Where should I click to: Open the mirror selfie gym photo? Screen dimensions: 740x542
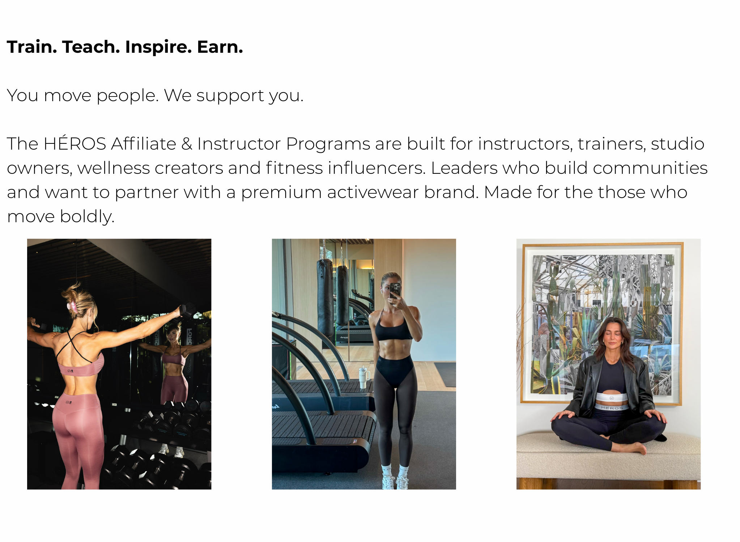(x=363, y=364)
